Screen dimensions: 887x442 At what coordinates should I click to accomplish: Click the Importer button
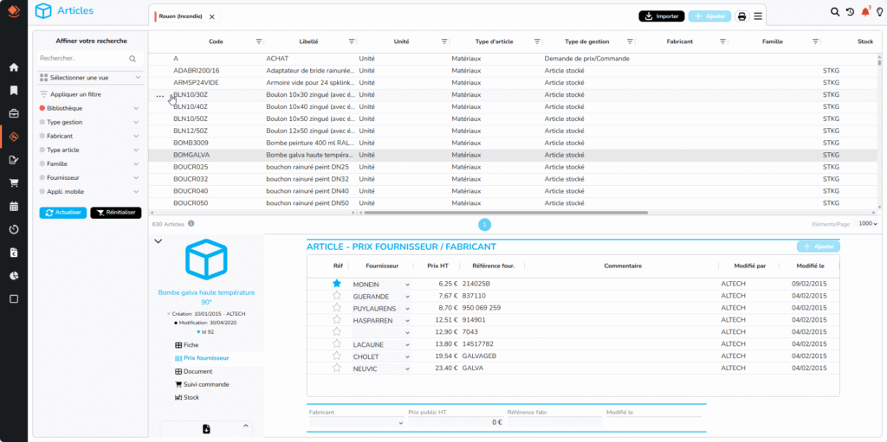pyautogui.click(x=661, y=16)
